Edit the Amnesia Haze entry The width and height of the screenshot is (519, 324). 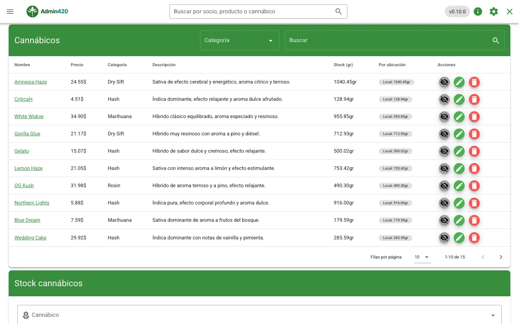pos(459,82)
